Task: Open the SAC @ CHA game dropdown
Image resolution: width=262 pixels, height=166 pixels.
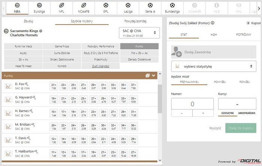Action: (139, 33)
